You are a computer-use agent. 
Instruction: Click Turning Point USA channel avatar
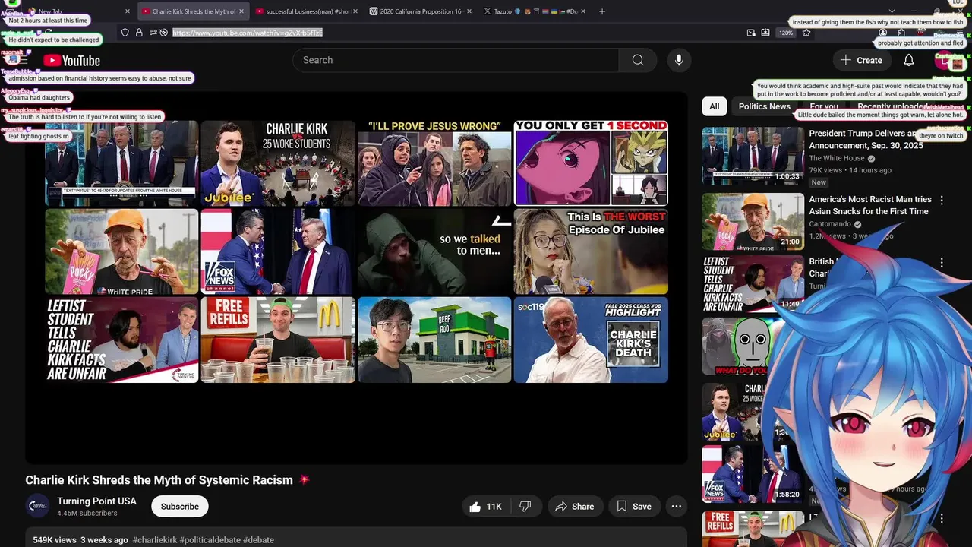pyautogui.click(x=38, y=507)
